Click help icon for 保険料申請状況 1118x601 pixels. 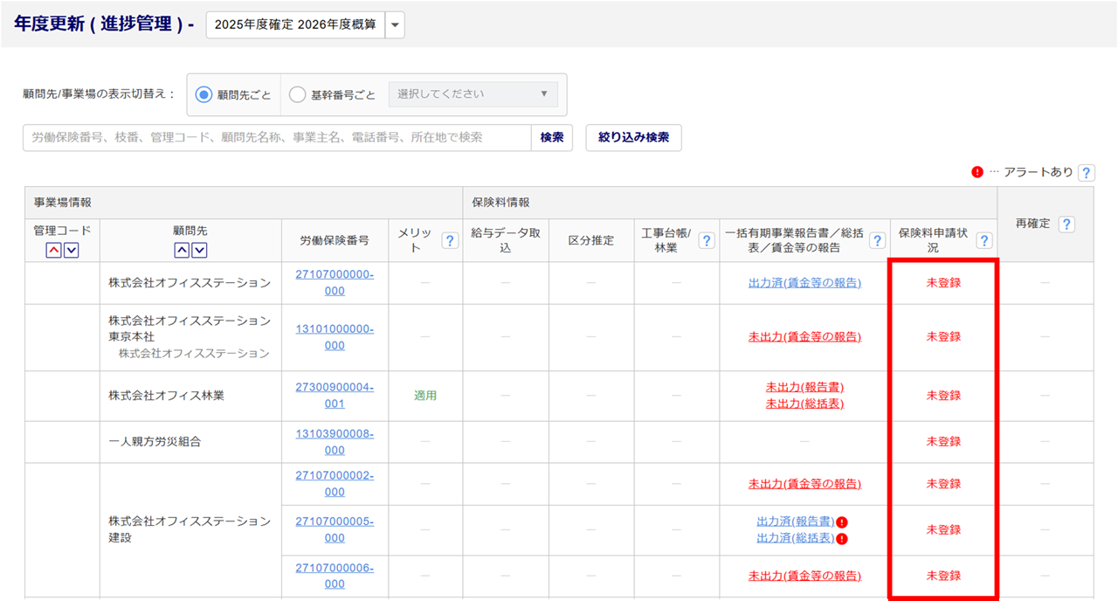[983, 240]
